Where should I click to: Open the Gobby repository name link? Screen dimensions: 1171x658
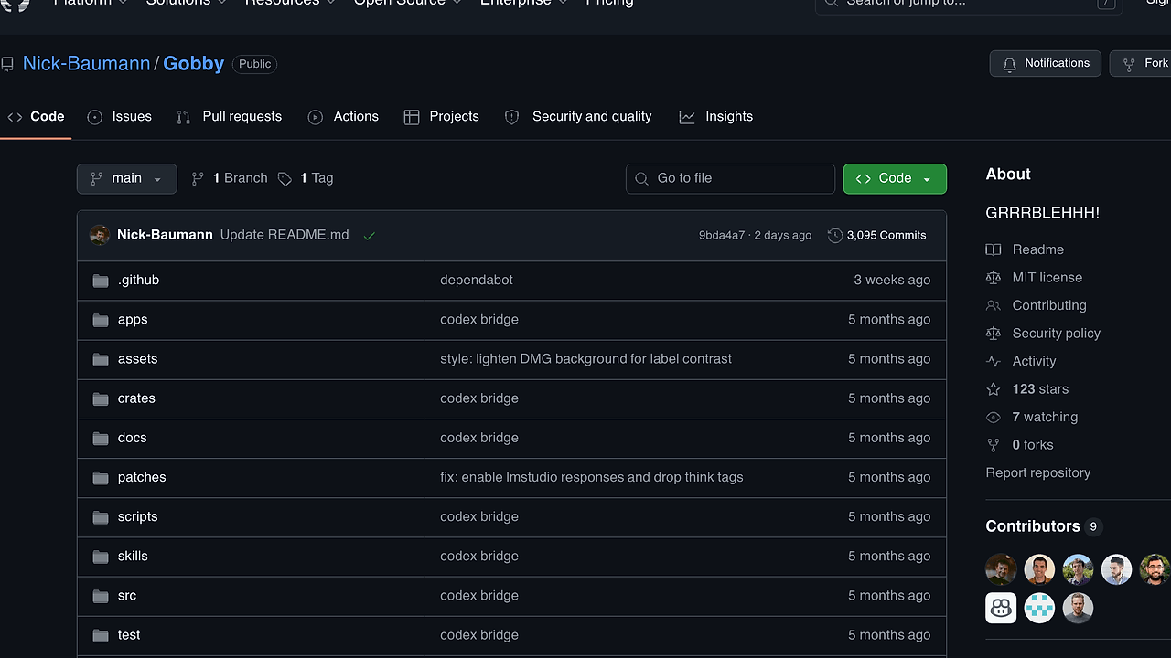coord(194,63)
